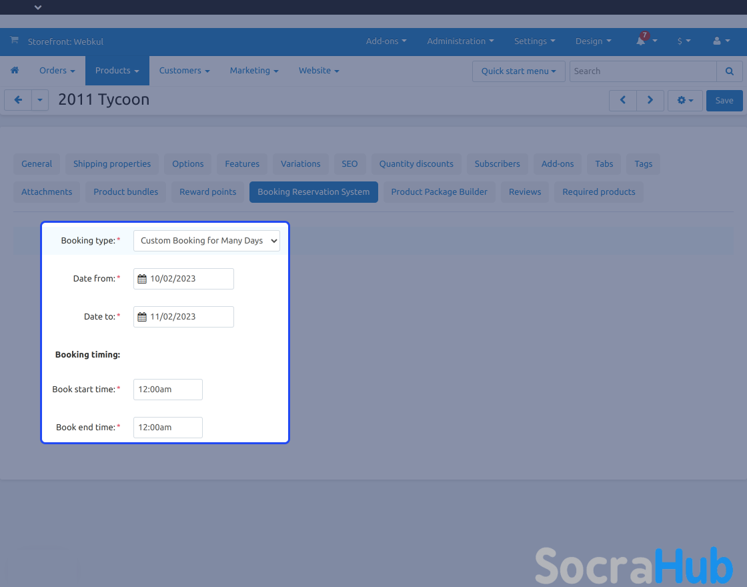747x587 pixels.
Task: Open the Product Package Builder tab
Action: click(x=439, y=192)
